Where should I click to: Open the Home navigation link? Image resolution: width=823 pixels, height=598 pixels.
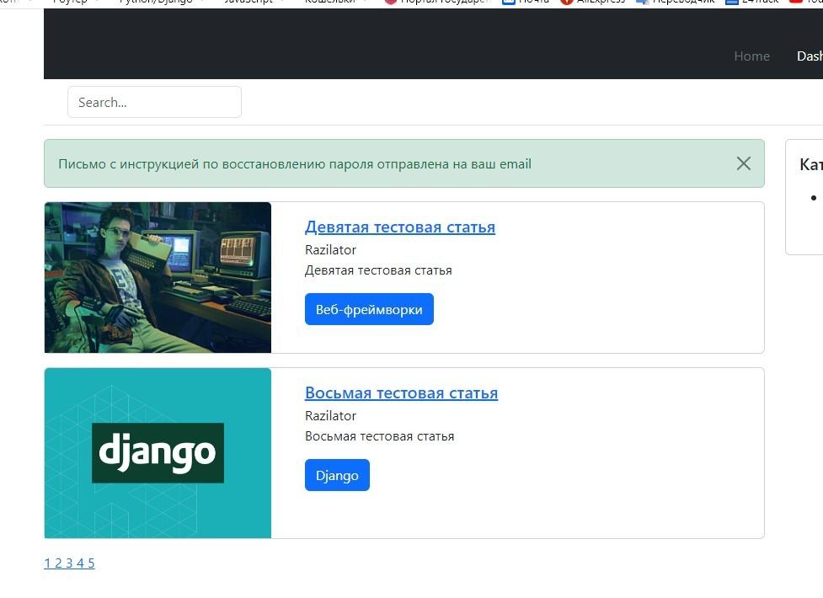(x=751, y=56)
